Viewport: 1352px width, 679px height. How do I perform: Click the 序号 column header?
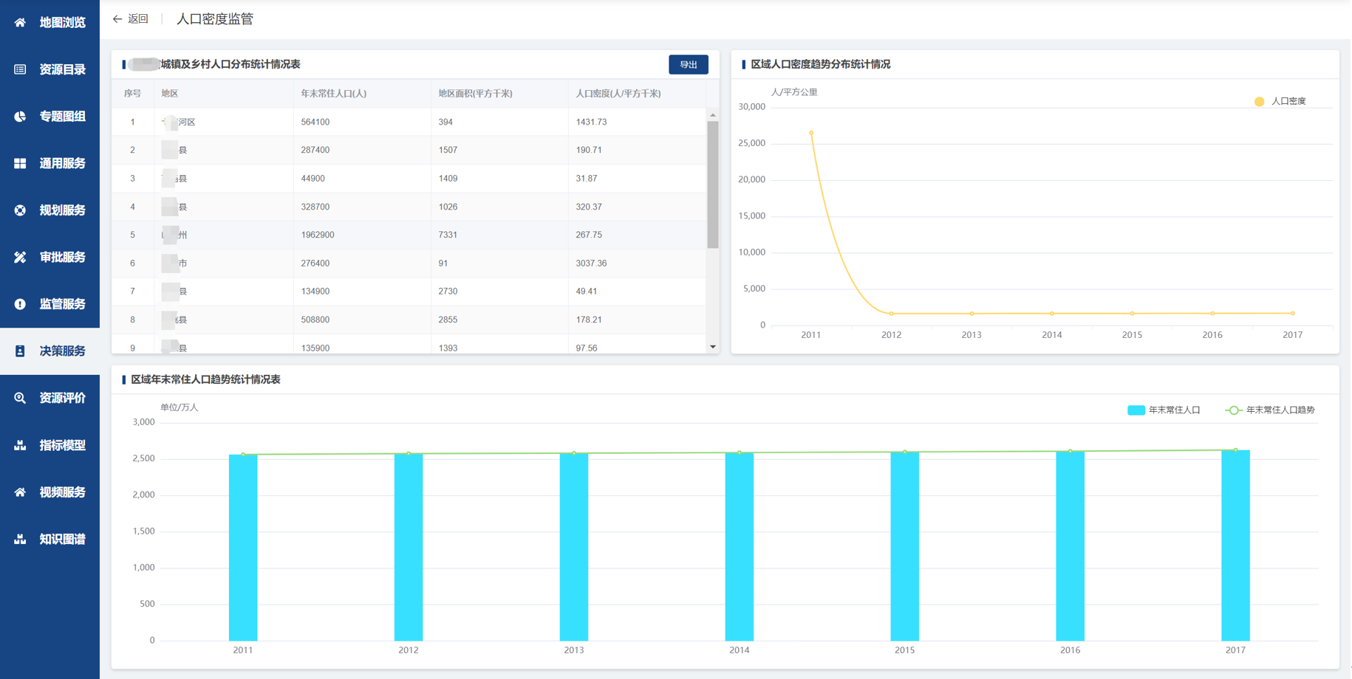[132, 94]
